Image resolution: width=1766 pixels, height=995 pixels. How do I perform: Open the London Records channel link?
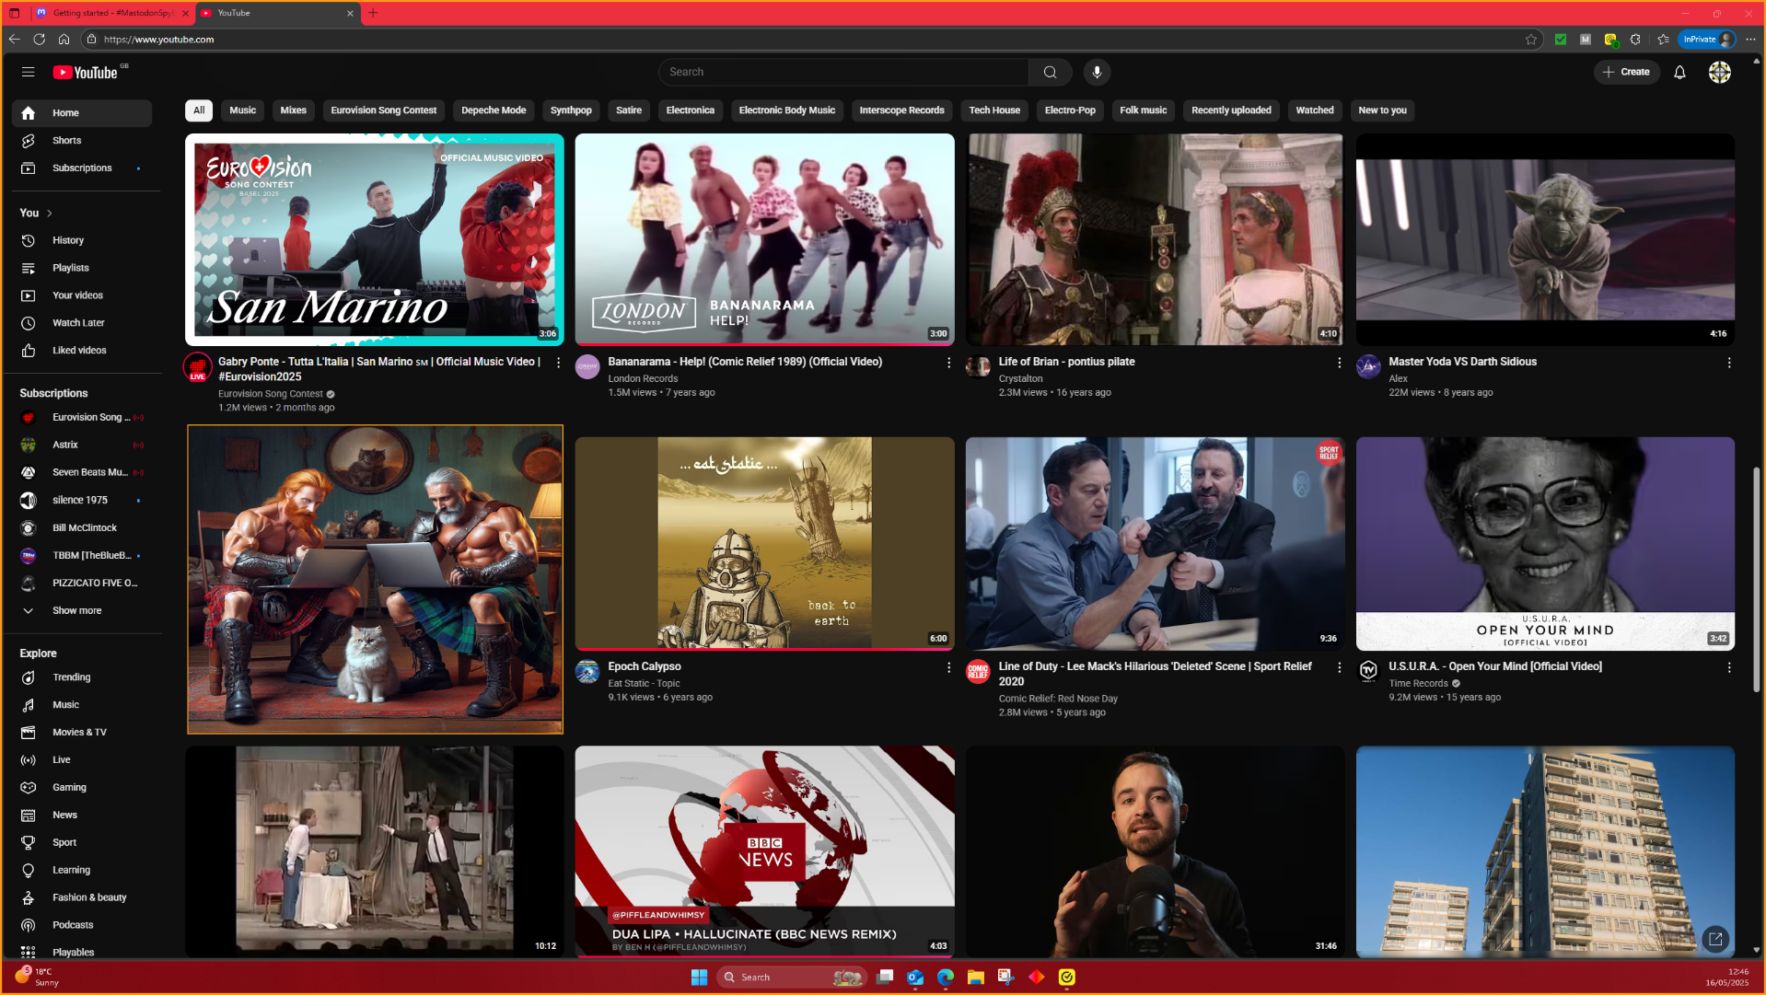[643, 378]
